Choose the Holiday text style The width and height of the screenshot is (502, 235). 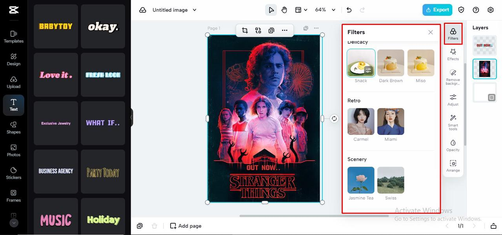[103, 216]
